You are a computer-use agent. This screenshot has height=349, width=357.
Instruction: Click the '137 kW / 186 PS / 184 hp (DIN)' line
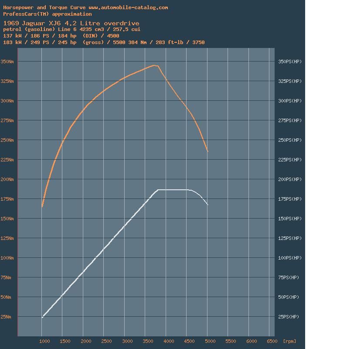pos(61,36)
